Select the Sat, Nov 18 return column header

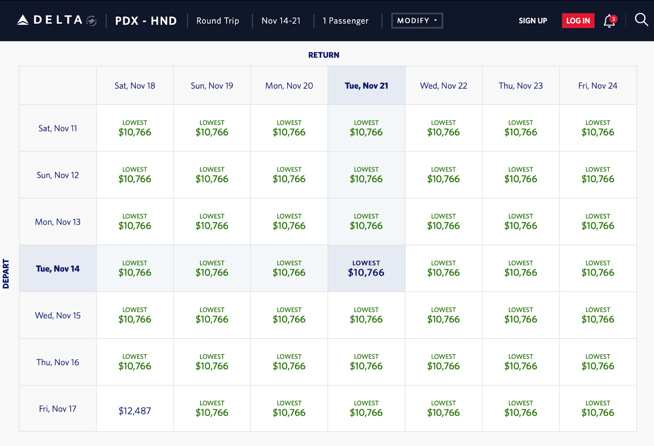point(135,86)
